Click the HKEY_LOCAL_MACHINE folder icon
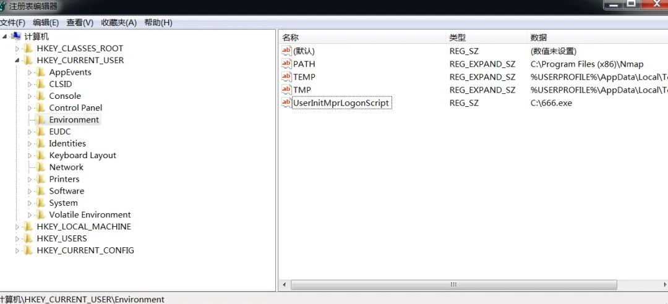Image resolution: width=668 pixels, height=304 pixels. [x=28, y=227]
